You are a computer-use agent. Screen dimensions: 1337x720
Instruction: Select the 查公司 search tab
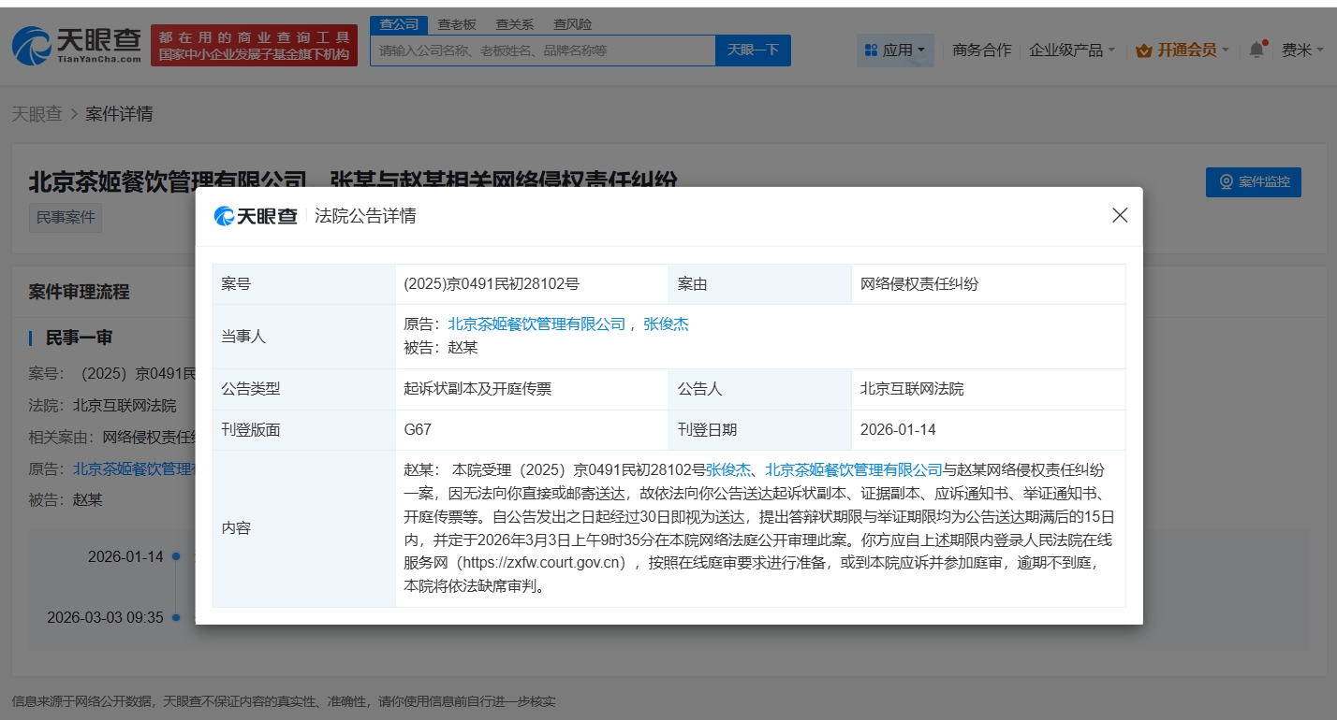point(399,24)
